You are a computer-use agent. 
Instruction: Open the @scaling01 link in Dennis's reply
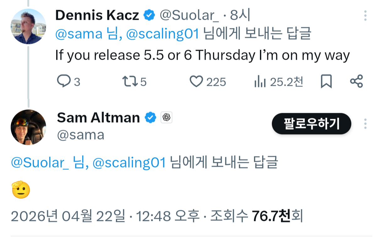tap(163, 34)
